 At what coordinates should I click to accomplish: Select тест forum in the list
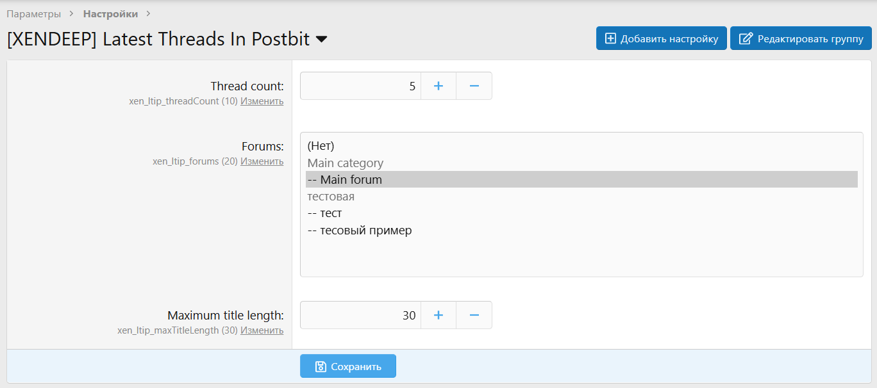(331, 213)
